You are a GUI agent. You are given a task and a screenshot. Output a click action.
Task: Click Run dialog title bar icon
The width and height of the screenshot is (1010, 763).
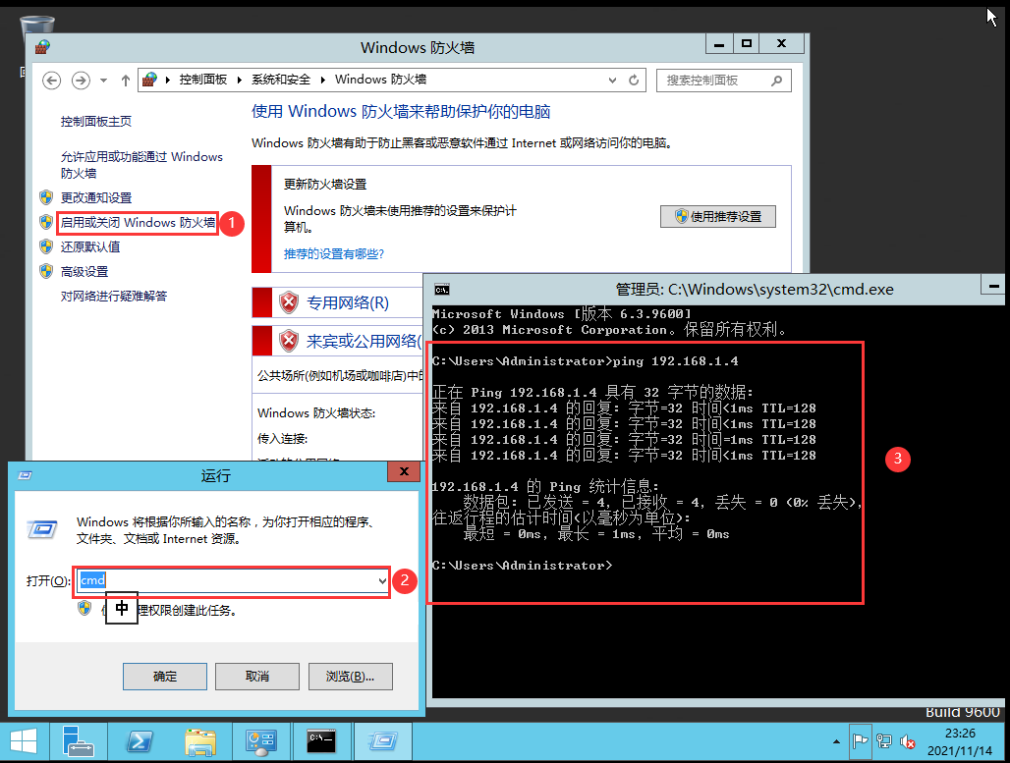coord(26,475)
